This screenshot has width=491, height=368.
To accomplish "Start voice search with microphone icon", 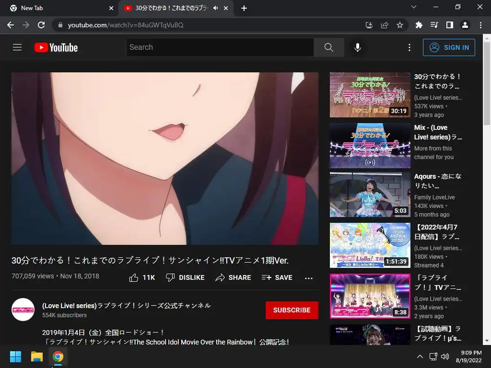I will click(x=358, y=47).
